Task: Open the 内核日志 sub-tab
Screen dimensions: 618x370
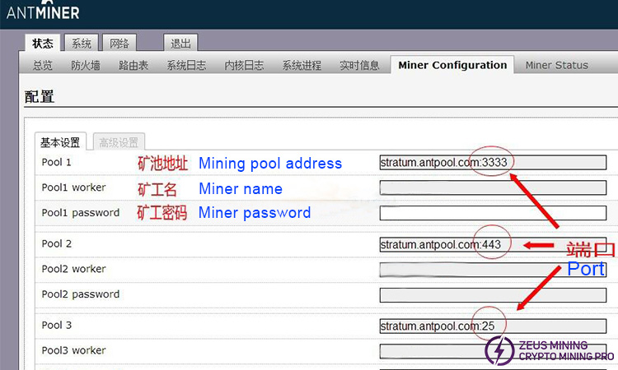Action: pyautogui.click(x=244, y=65)
